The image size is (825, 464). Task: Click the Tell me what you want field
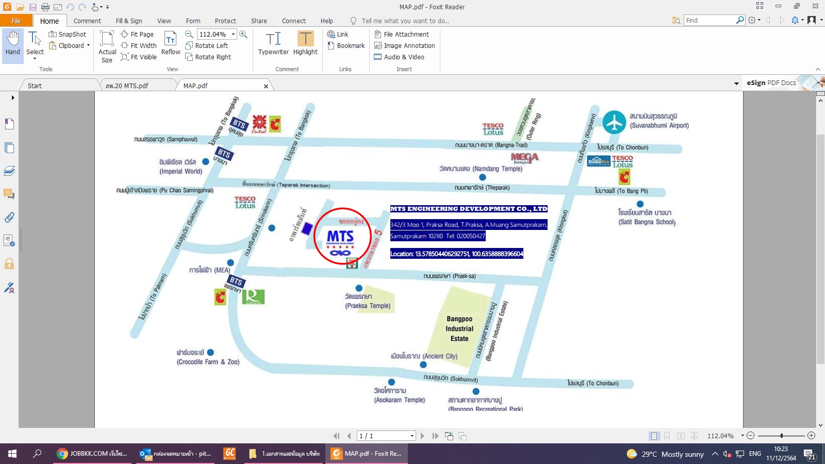point(405,21)
